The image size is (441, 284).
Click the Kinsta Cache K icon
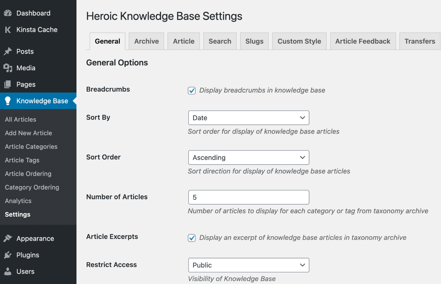(x=7, y=29)
